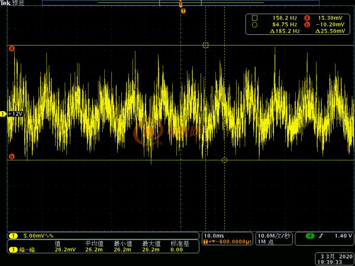
Task: Click the 标准差 column header
Action: click(x=180, y=244)
